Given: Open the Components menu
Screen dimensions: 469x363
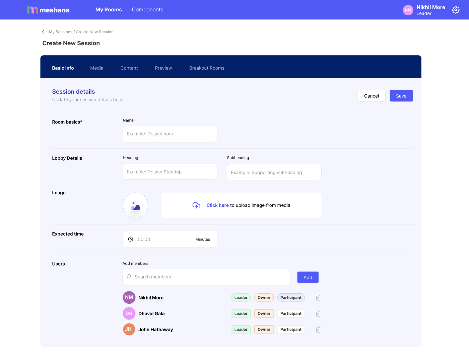Looking at the screenshot, I should pos(147,10).
